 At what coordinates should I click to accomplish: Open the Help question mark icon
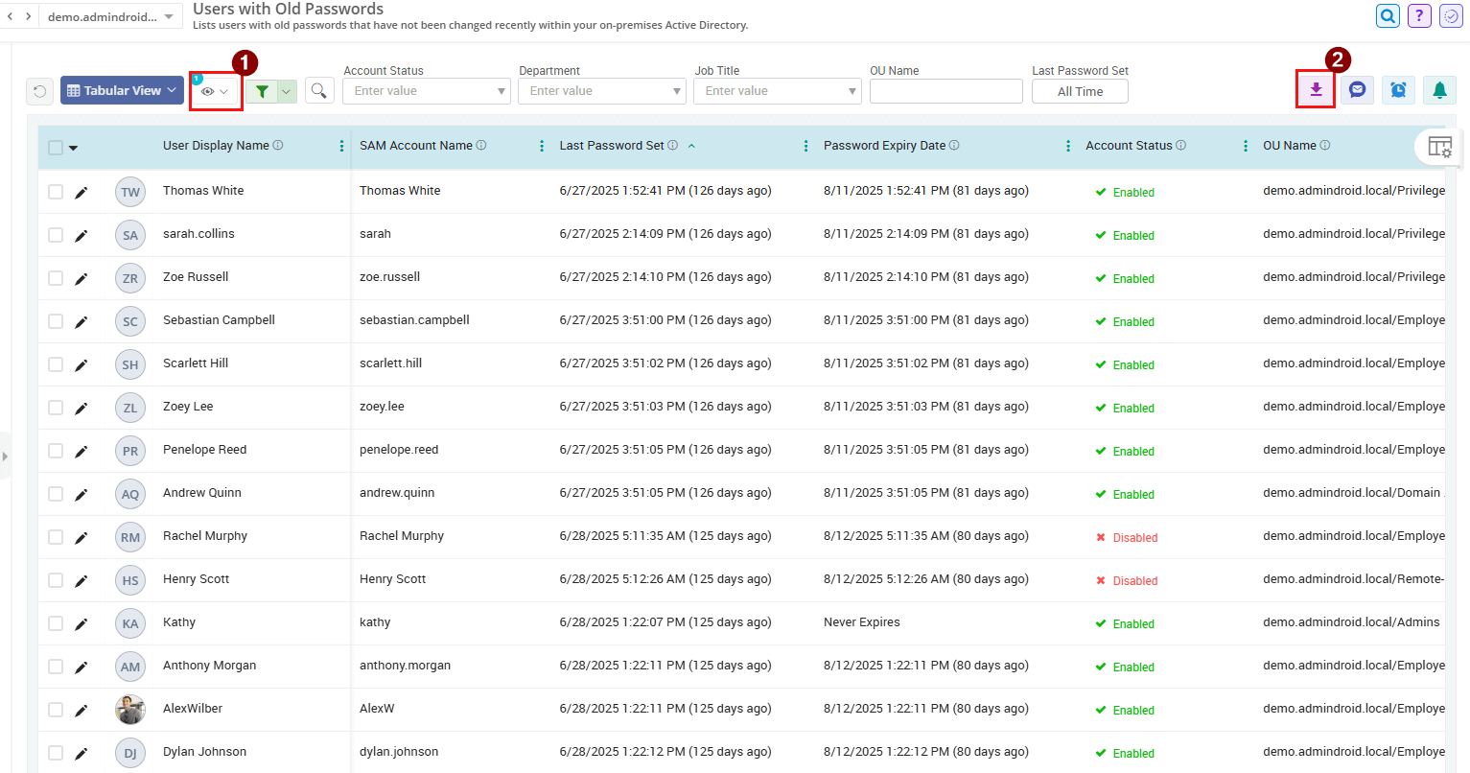pyautogui.click(x=1419, y=15)
